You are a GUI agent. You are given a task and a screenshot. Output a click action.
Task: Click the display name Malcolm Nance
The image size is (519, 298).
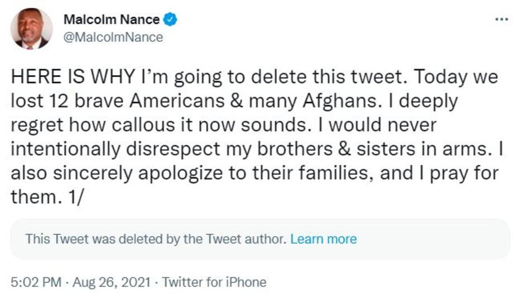[x=112, y=20]
